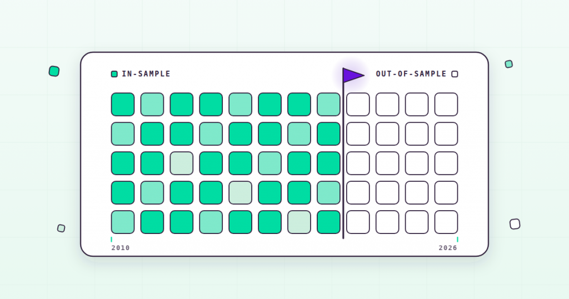Image resolution: width=569 pixels, height=299 pixels.
Task: Click the floating green square left of card
Action: (54, 71)
